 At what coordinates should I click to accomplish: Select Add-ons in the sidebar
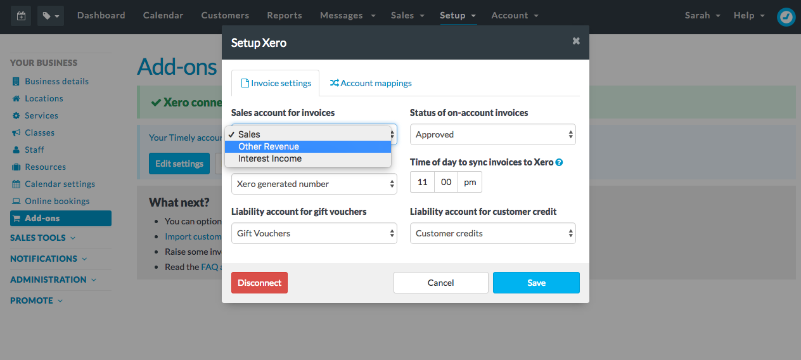tap(61, 218)
